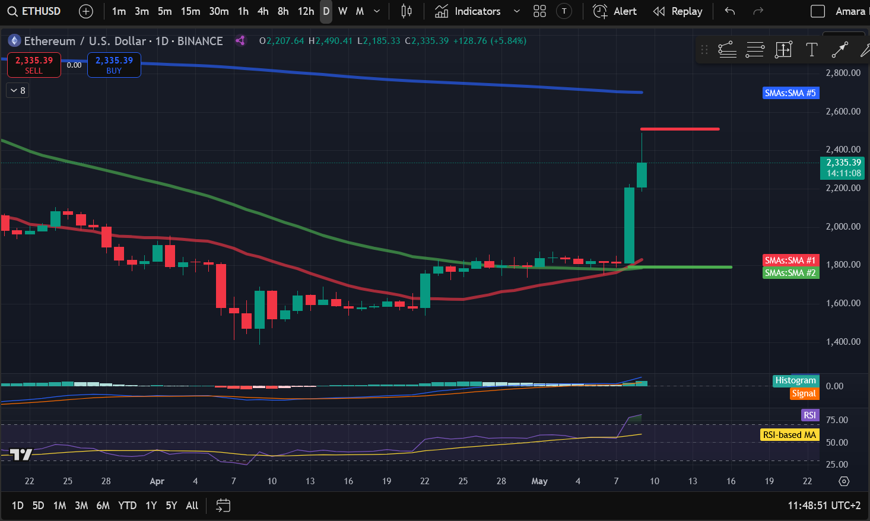870x521 pixels.
Task: Add a symbol with the plus icon
Action: click(x=86, y=11)
